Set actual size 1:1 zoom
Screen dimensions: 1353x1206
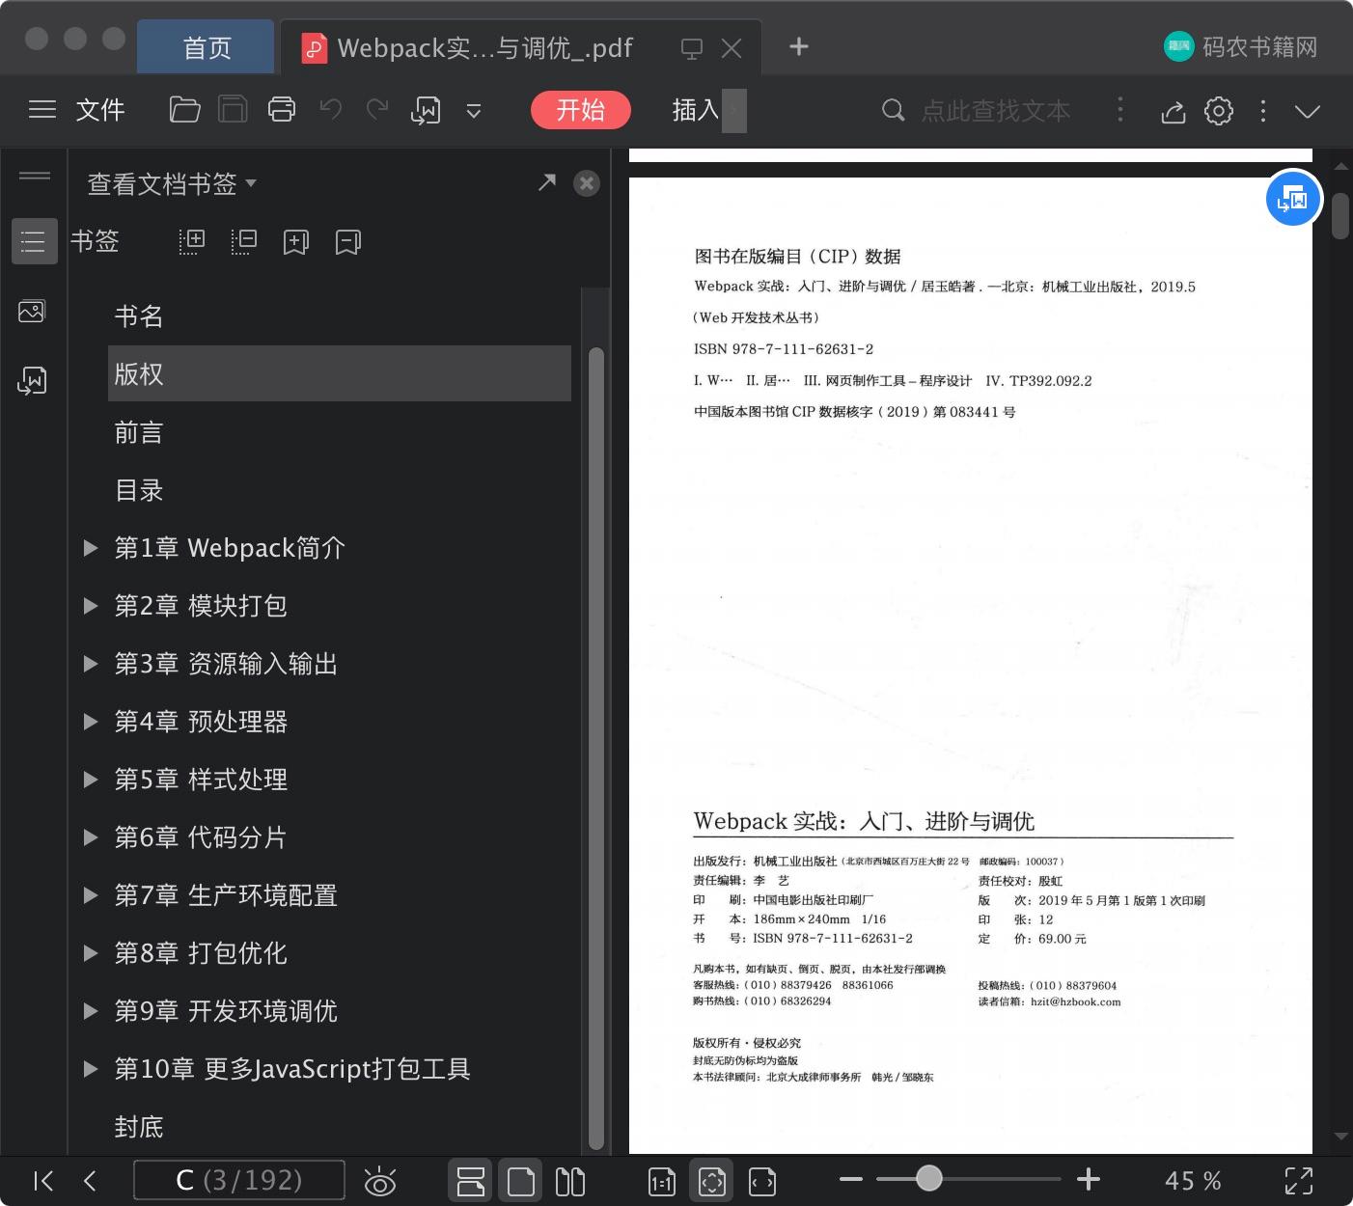click(x=662, y=1182)
